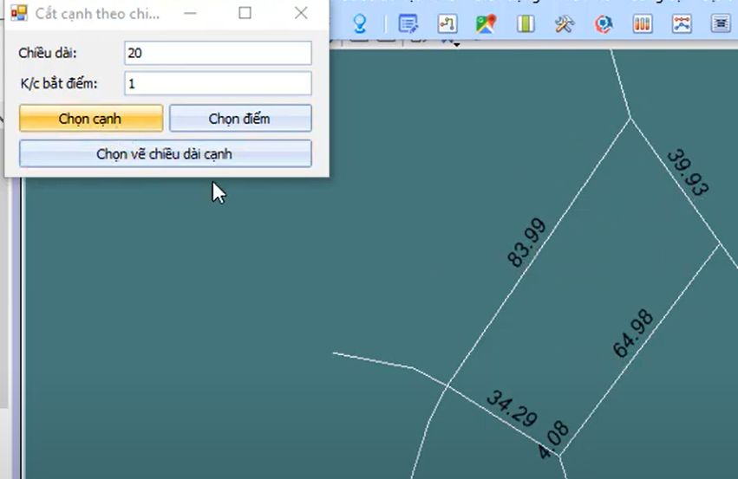
Task: Click the orange vertical bars icon
Action: coord(643,24)
